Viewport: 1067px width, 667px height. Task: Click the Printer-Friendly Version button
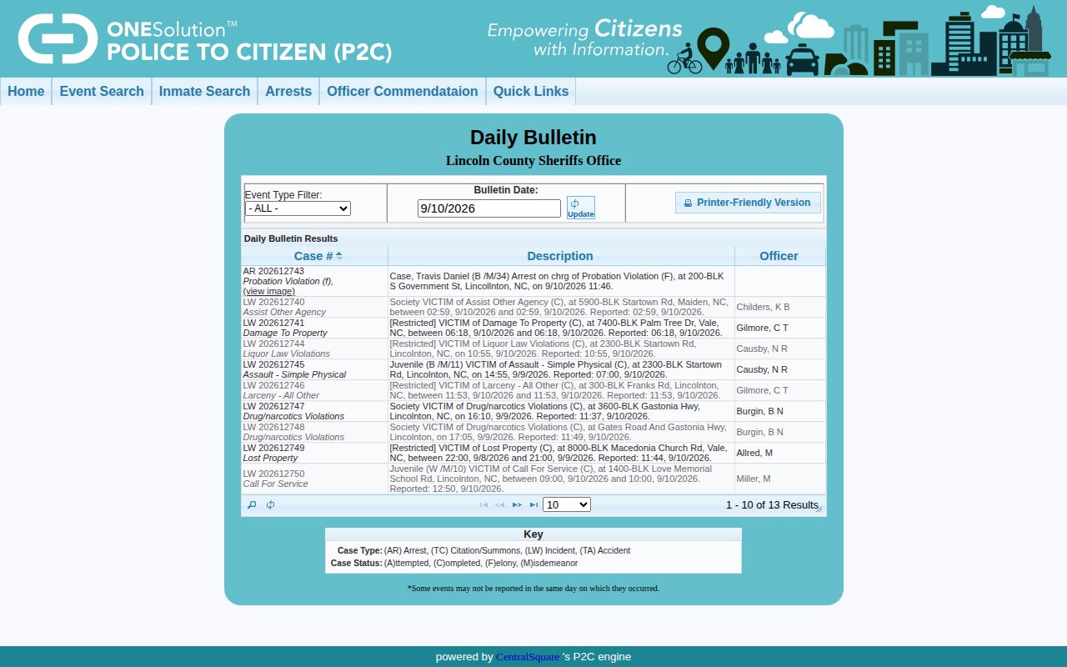coord(748,203)
